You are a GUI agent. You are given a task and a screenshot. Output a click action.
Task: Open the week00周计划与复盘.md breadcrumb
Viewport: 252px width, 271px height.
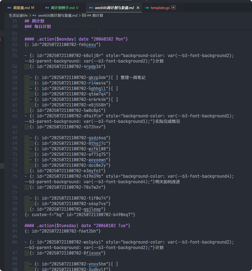58,16
